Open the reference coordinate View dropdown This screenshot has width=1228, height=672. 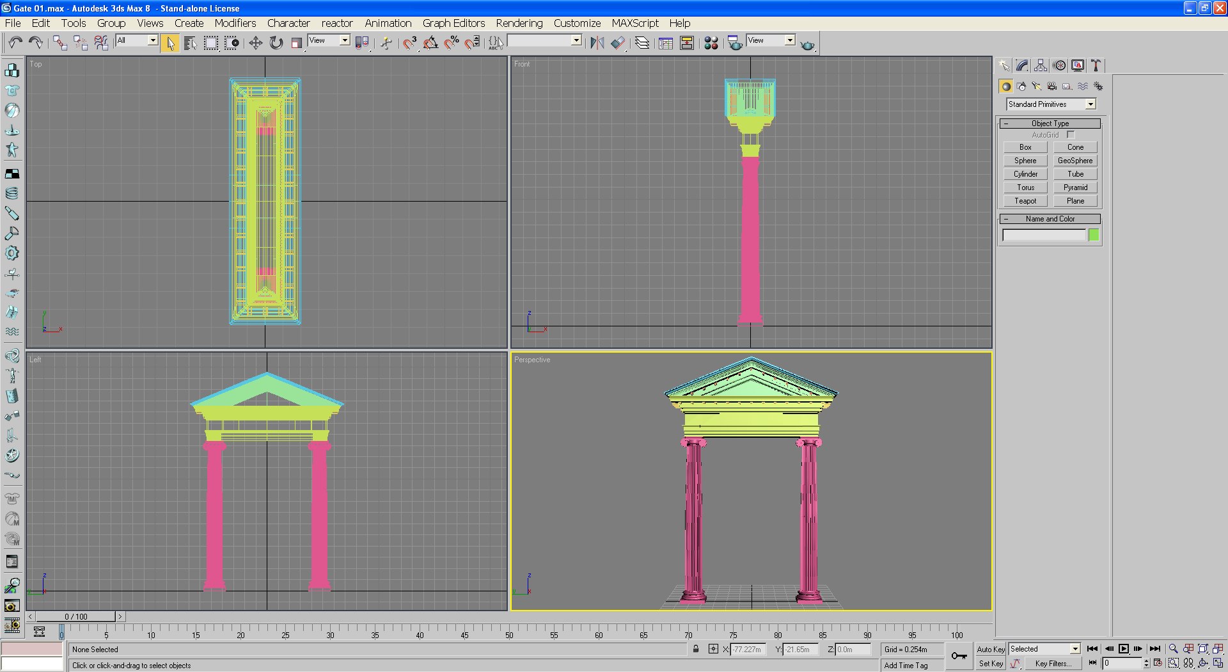point(329,40)
